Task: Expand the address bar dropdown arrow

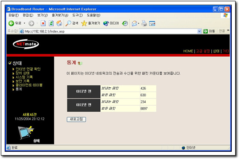Action: 199,32
